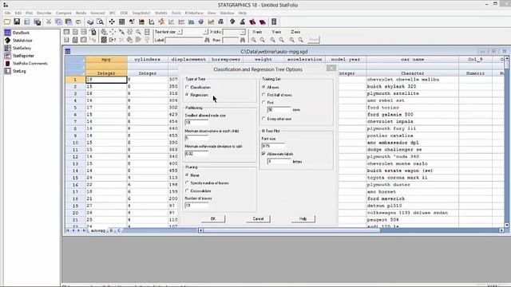The image size is (511, 287).
Task: Select the mpg column header
Action: point(106,60)
